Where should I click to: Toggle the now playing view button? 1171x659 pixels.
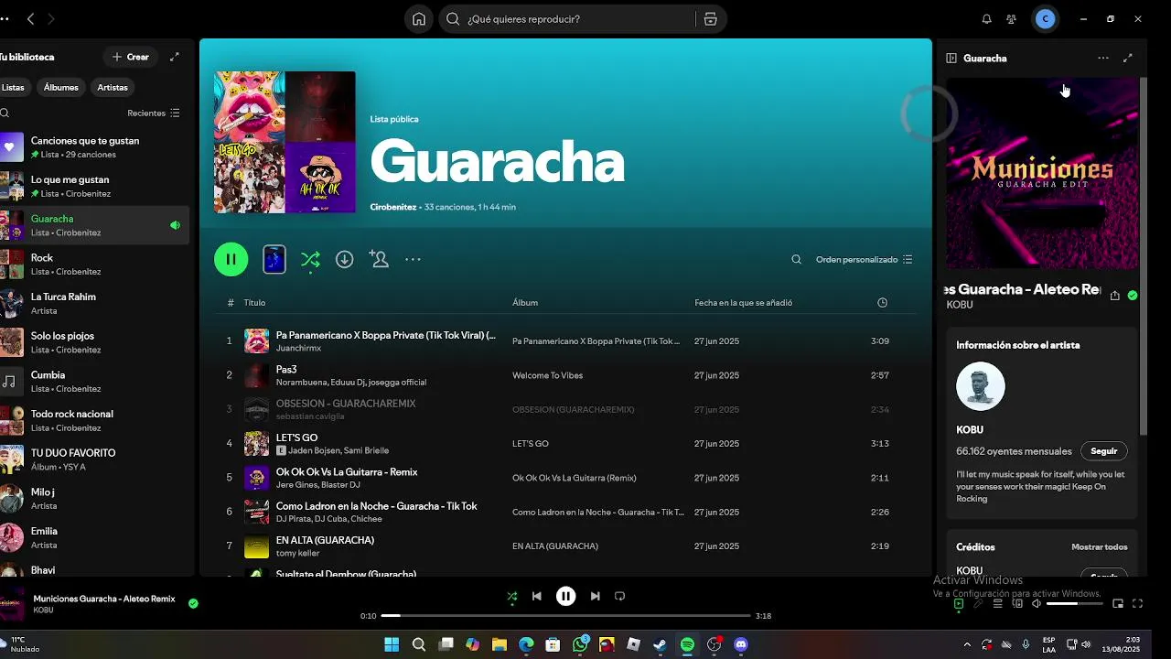tap(959, 604)
